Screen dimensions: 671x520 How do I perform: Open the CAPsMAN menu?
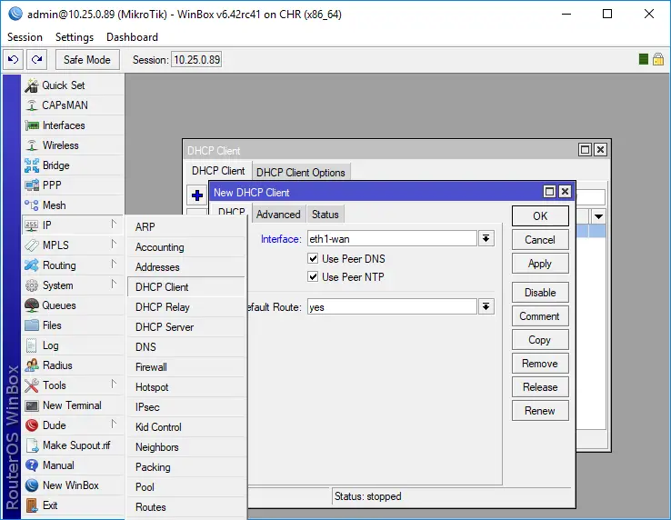point(73,105)
